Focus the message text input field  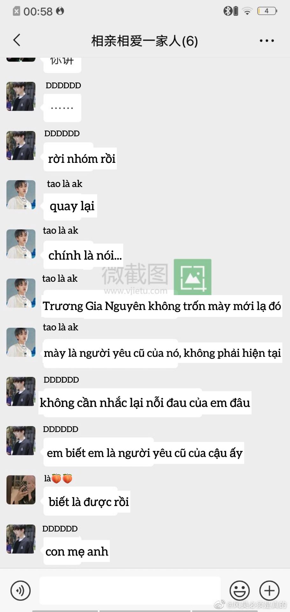[130, 591]
